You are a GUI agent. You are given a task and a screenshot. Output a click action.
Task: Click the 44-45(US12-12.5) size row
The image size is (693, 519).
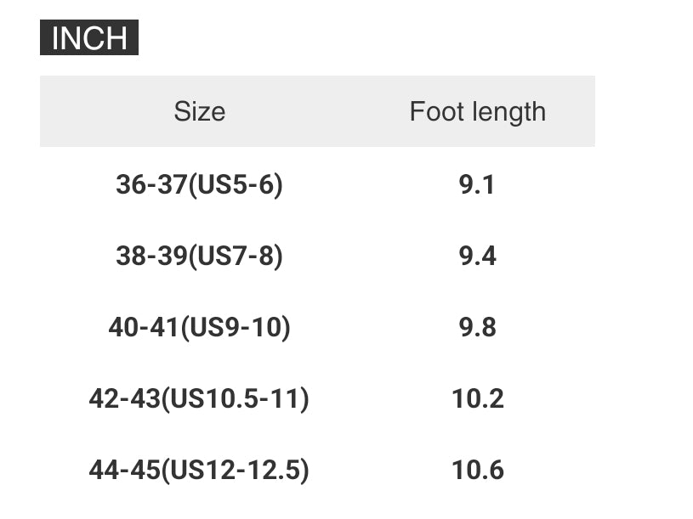199,470
